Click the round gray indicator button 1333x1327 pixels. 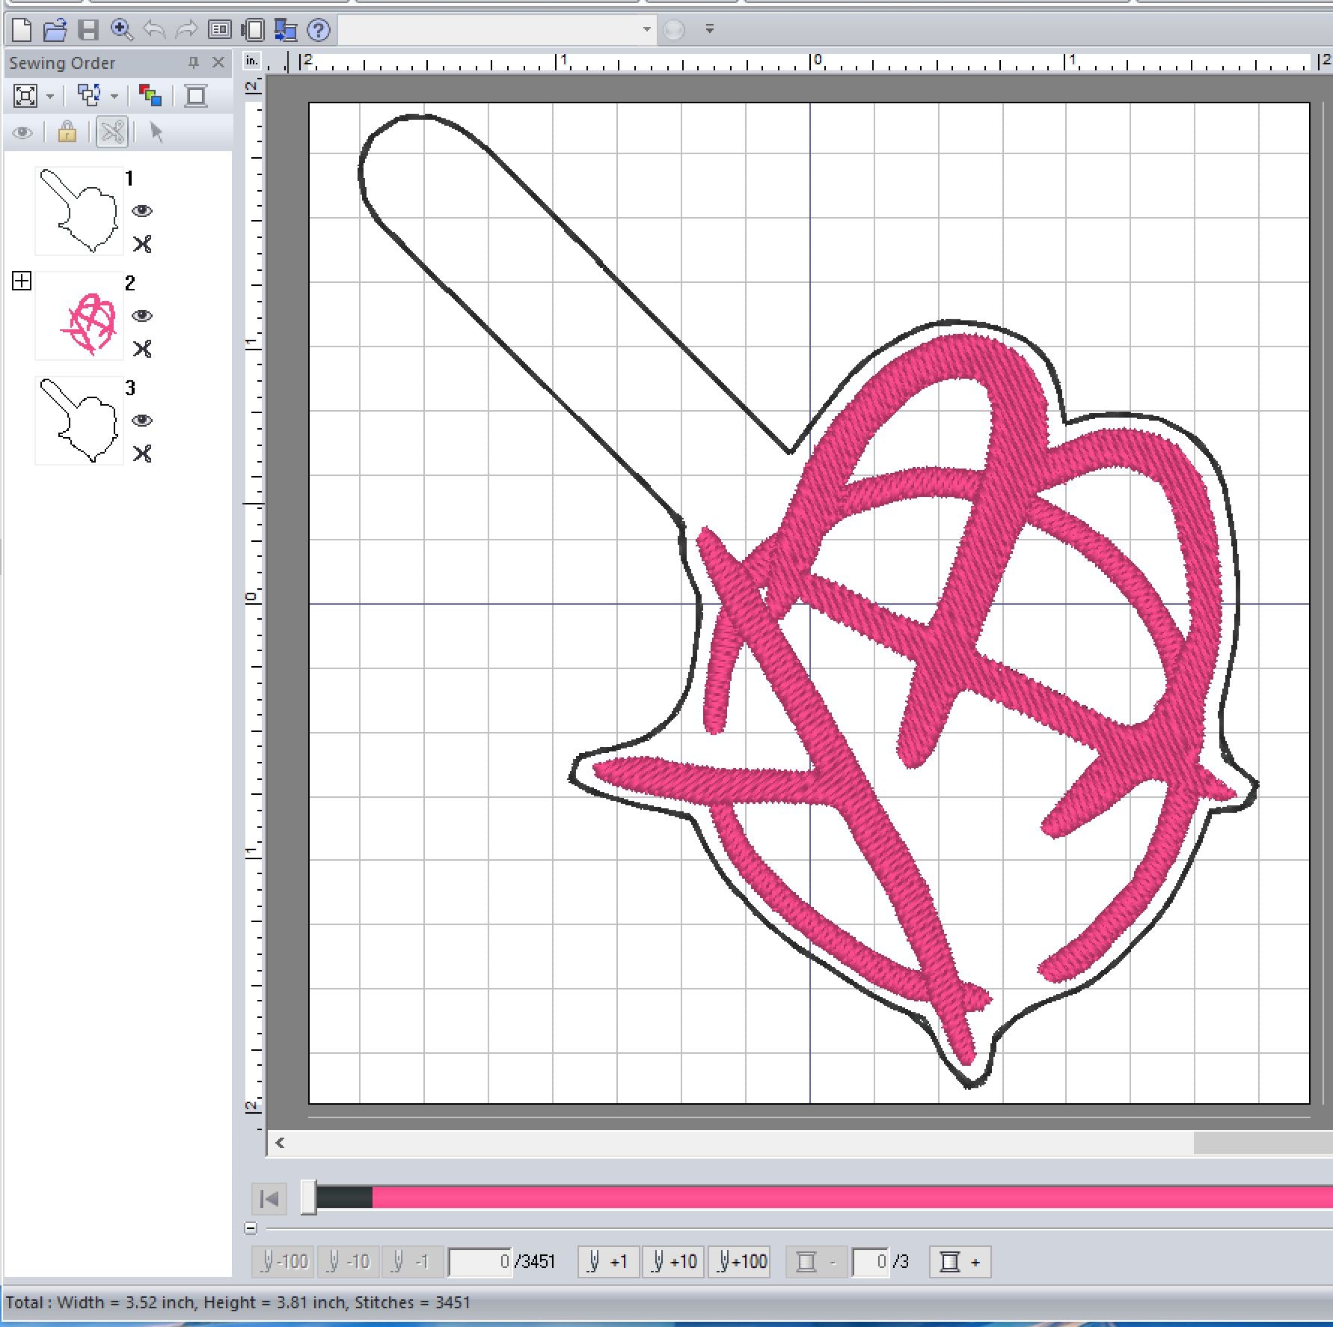coord(674,30)
